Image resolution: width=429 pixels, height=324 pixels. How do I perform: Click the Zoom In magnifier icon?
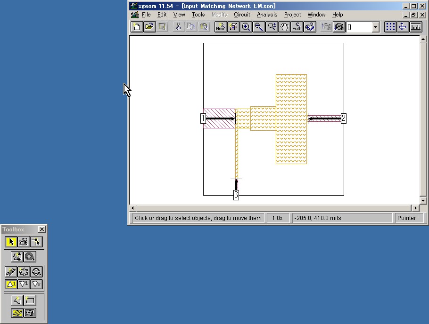(246, 27)
